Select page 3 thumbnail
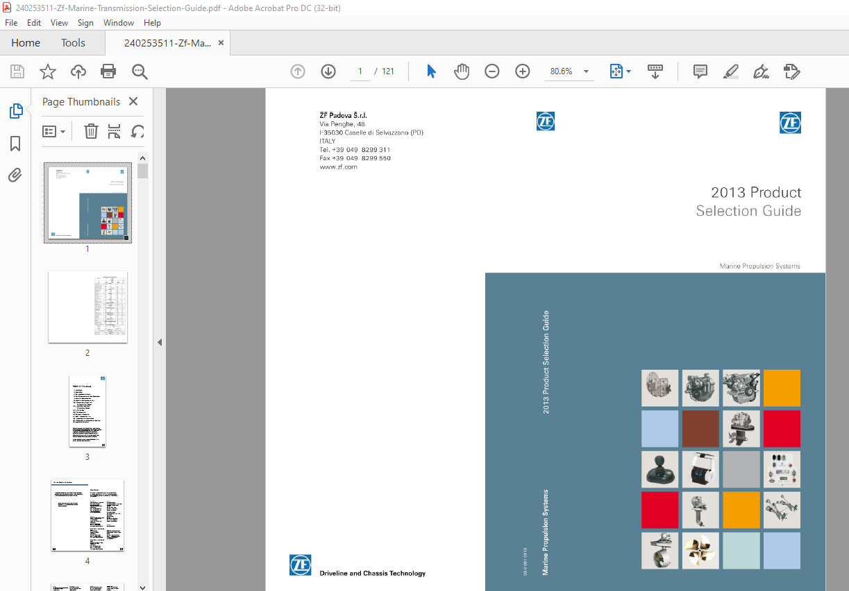This screenshot has width=849, height=591. coord(87,411)
